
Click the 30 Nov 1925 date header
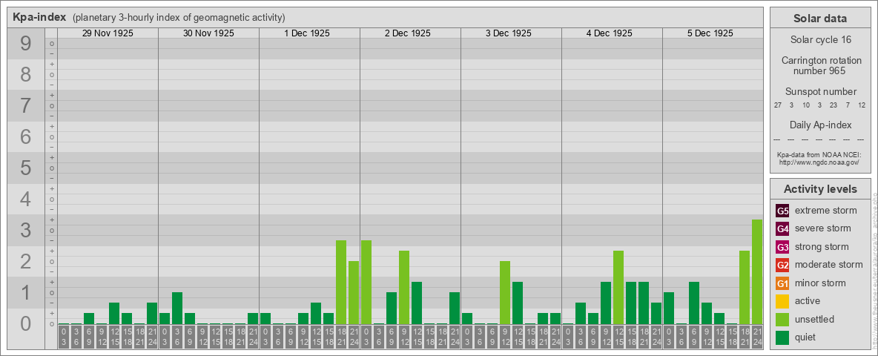point(208,33)
